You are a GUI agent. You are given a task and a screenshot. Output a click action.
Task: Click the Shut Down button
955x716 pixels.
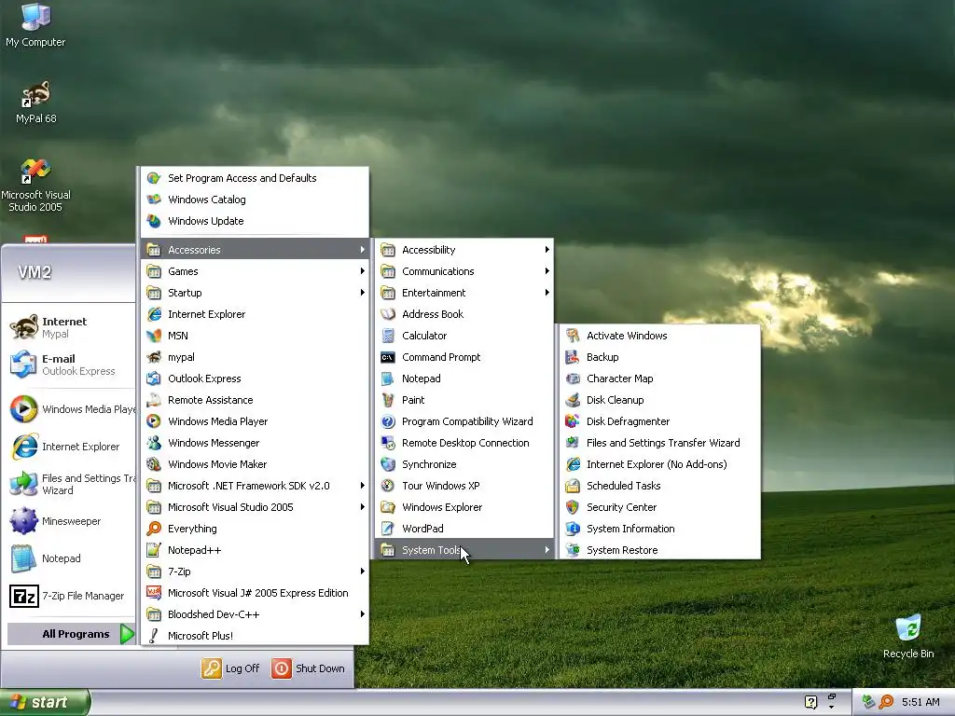309,668
